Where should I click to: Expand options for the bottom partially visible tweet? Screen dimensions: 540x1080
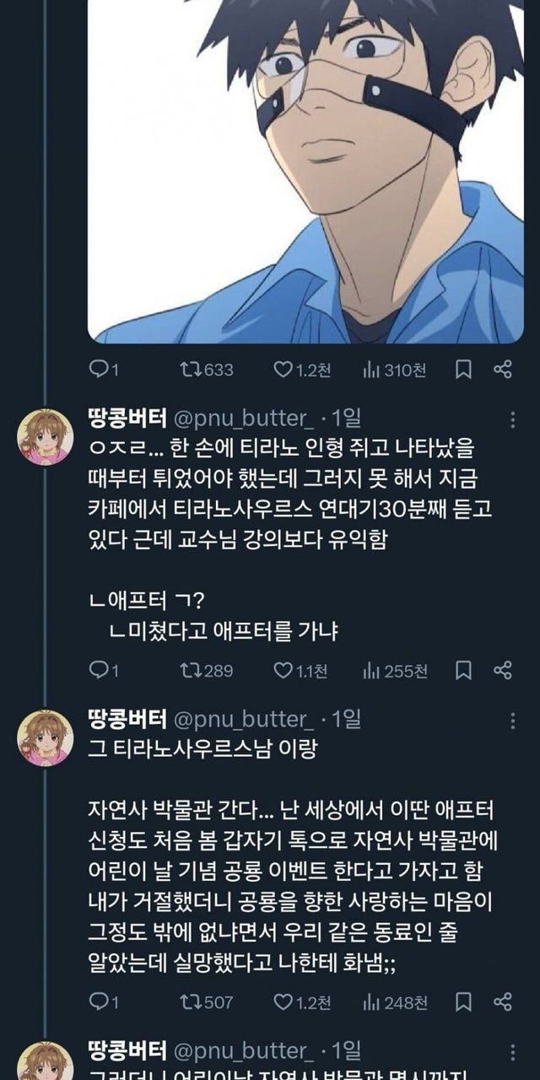coord(512,1052)
